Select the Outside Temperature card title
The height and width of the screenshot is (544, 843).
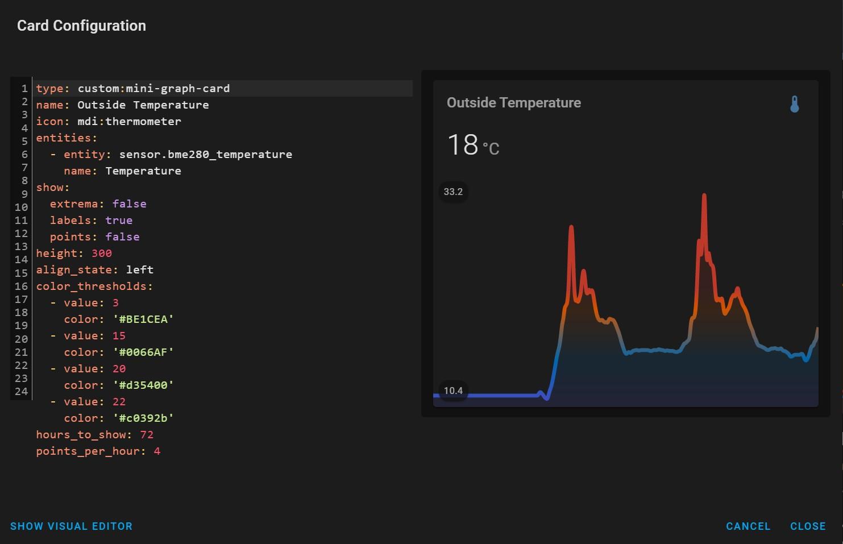click(513, 103)
